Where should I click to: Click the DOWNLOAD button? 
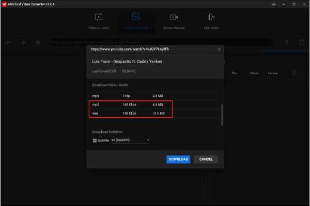tap(178, 159)
